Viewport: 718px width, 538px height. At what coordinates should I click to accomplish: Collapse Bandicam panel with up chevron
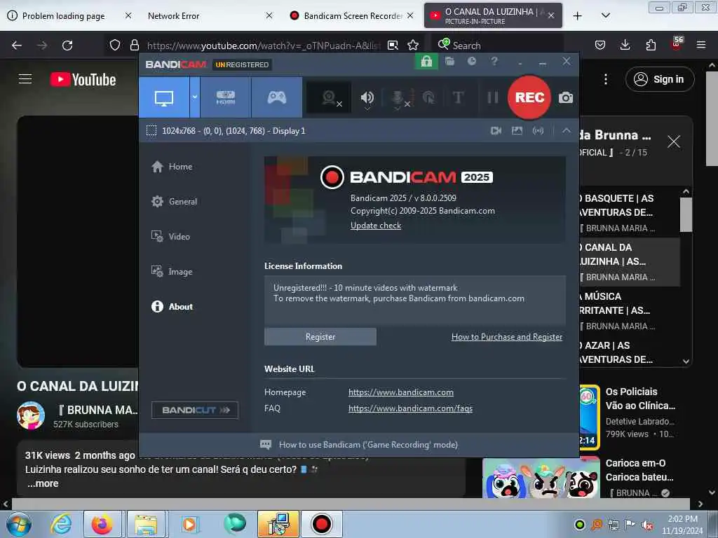pyautogui.click(x=567, y=130)
